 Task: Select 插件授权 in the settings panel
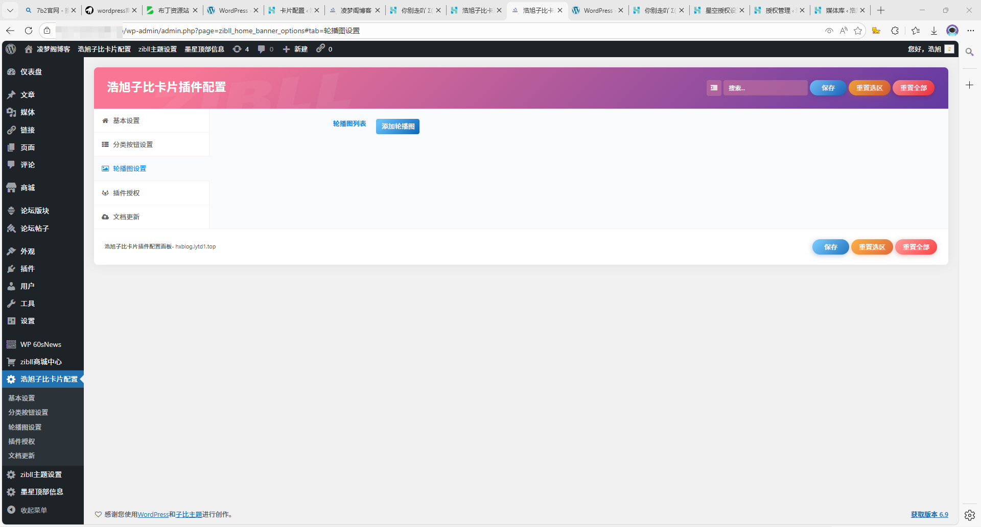[126, 193]
